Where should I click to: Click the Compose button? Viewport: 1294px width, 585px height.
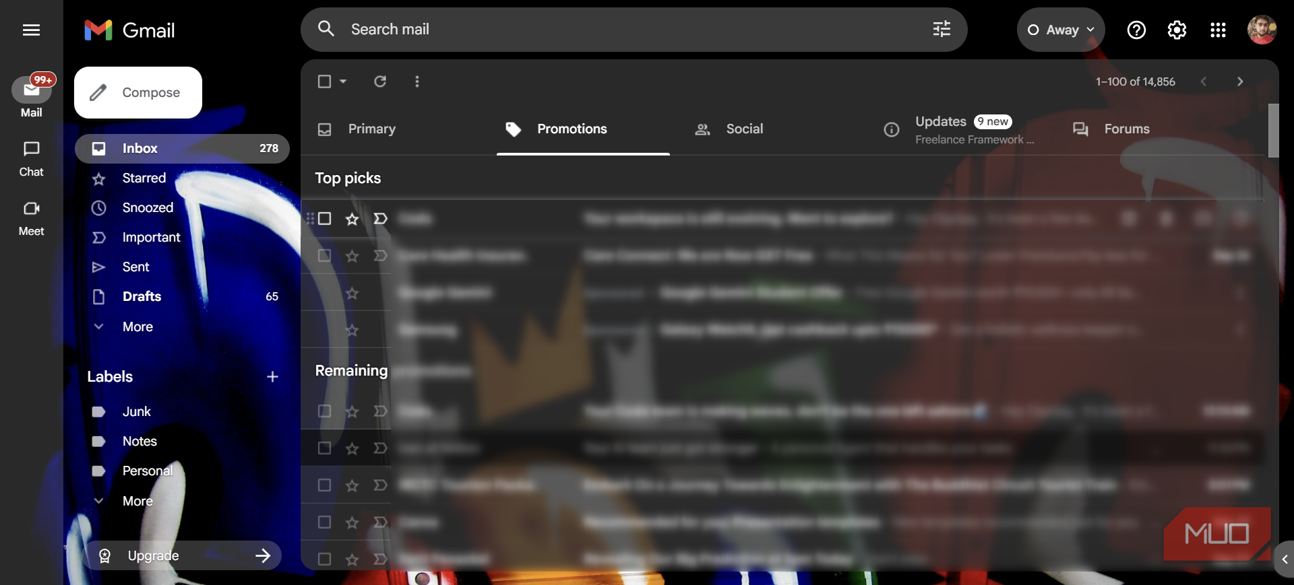point(138,92)
